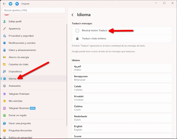Minimize the Unigram window

[156, 3]
